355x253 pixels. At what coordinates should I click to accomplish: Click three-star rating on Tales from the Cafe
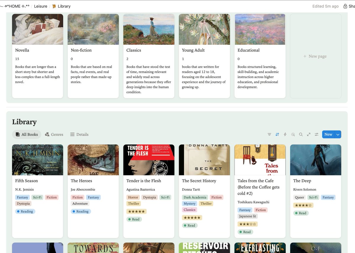click(x=248, y=224)
